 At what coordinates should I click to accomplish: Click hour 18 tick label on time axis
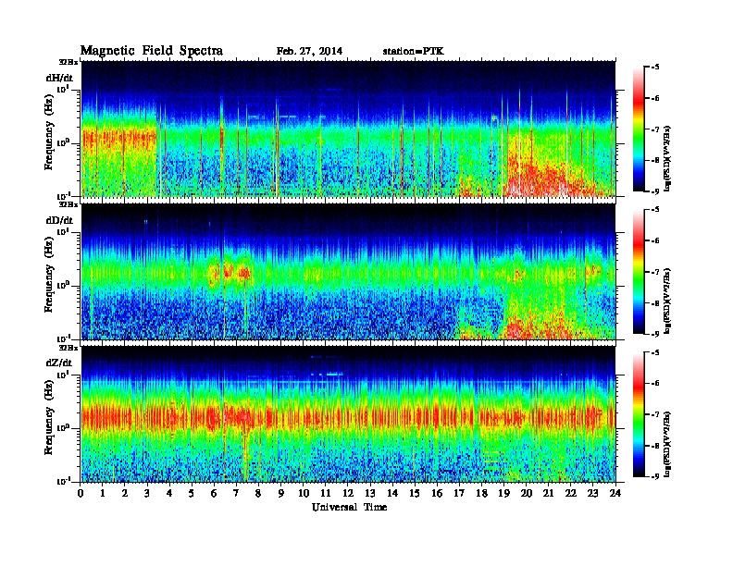tap(481, 493)
